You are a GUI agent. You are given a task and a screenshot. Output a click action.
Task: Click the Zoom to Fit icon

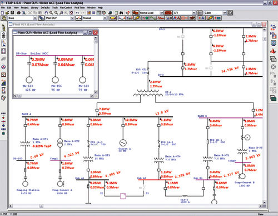pyautogui.click(x=71, y=13)
